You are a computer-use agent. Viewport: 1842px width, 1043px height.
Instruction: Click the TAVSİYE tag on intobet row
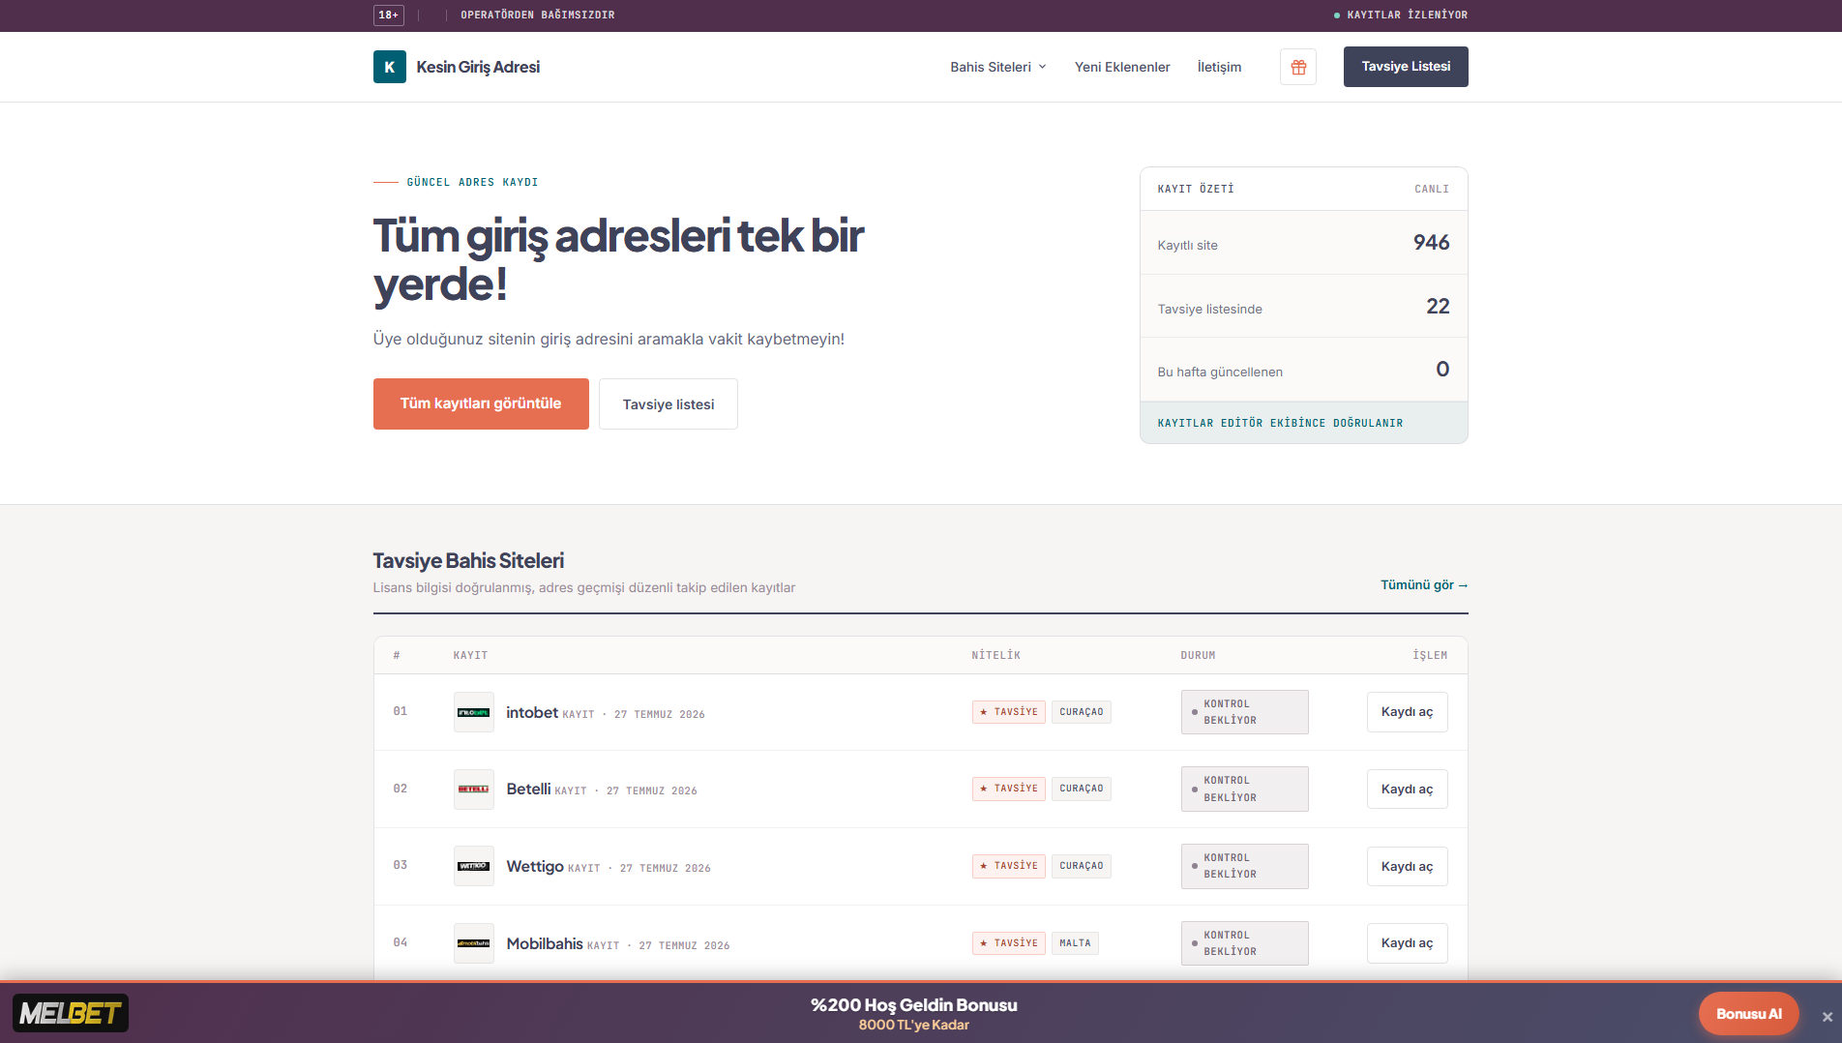tap(1009, 712)
